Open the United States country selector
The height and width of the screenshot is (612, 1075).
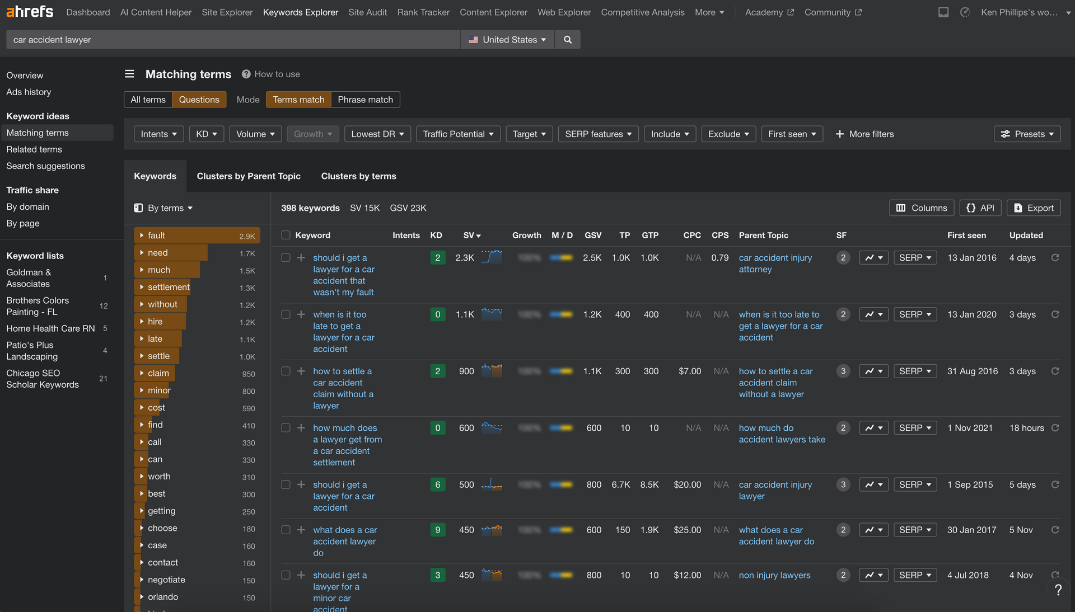(507, 40)
